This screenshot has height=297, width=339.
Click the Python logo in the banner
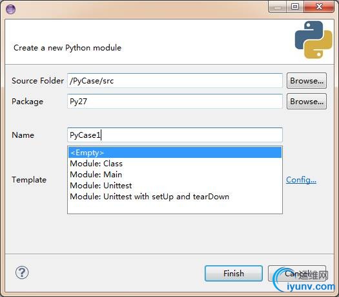pyautogui.click(x=313, y=39)
